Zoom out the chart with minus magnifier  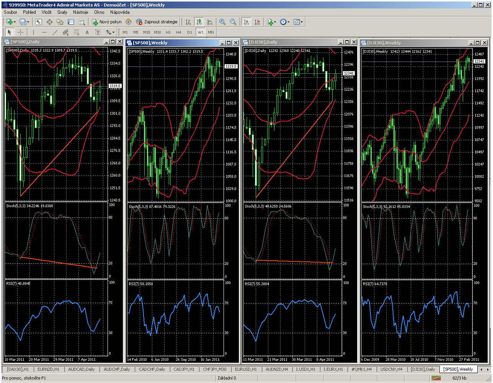click(x=233, y=22)
